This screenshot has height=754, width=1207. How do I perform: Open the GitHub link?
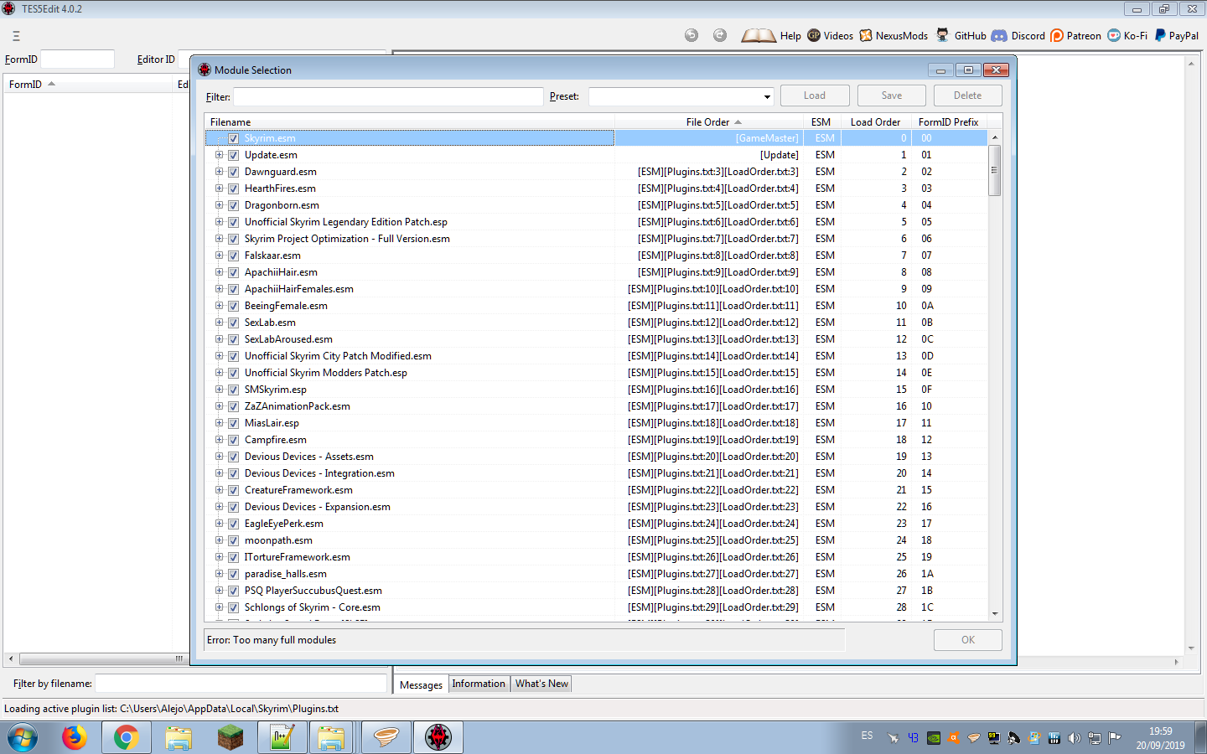click(x=961, y=36)
